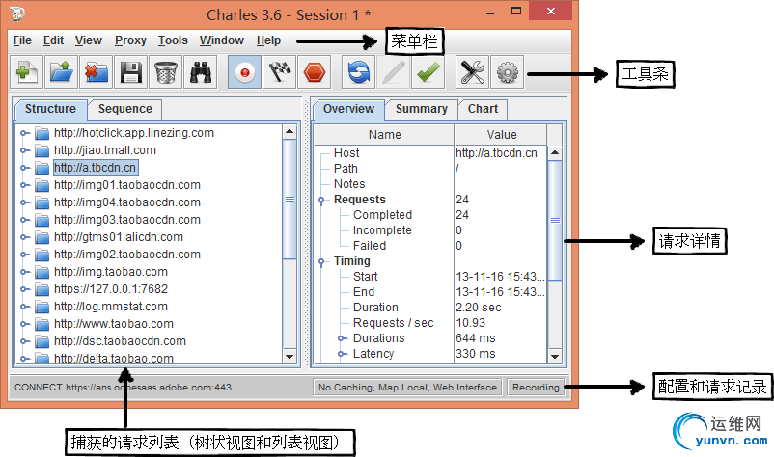Select http://img03.taobaocdn.com in the tree
Image resolution: width=774 pixels, height=457 pixels.
[x=126, y=220]
